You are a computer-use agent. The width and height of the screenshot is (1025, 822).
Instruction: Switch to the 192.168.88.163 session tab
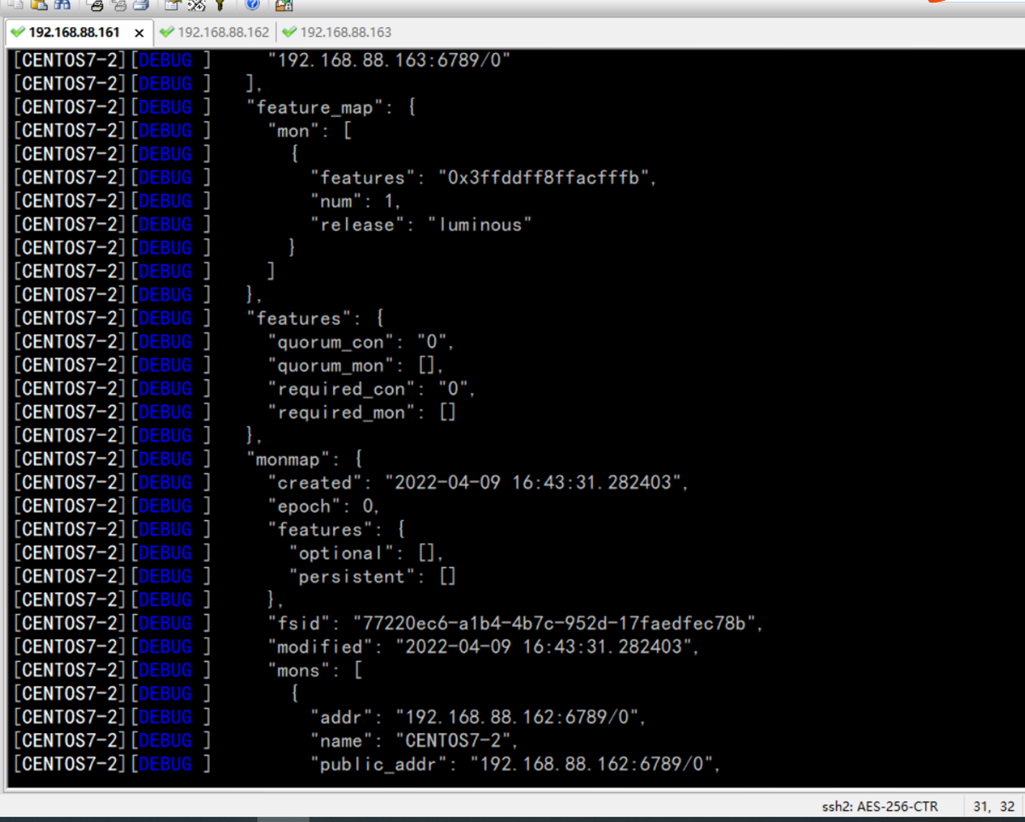click(x=337, y=32)
